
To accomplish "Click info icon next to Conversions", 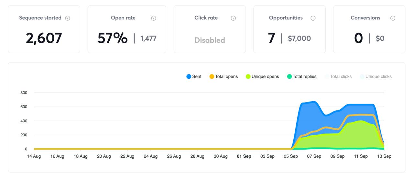I will click(393, 18).
